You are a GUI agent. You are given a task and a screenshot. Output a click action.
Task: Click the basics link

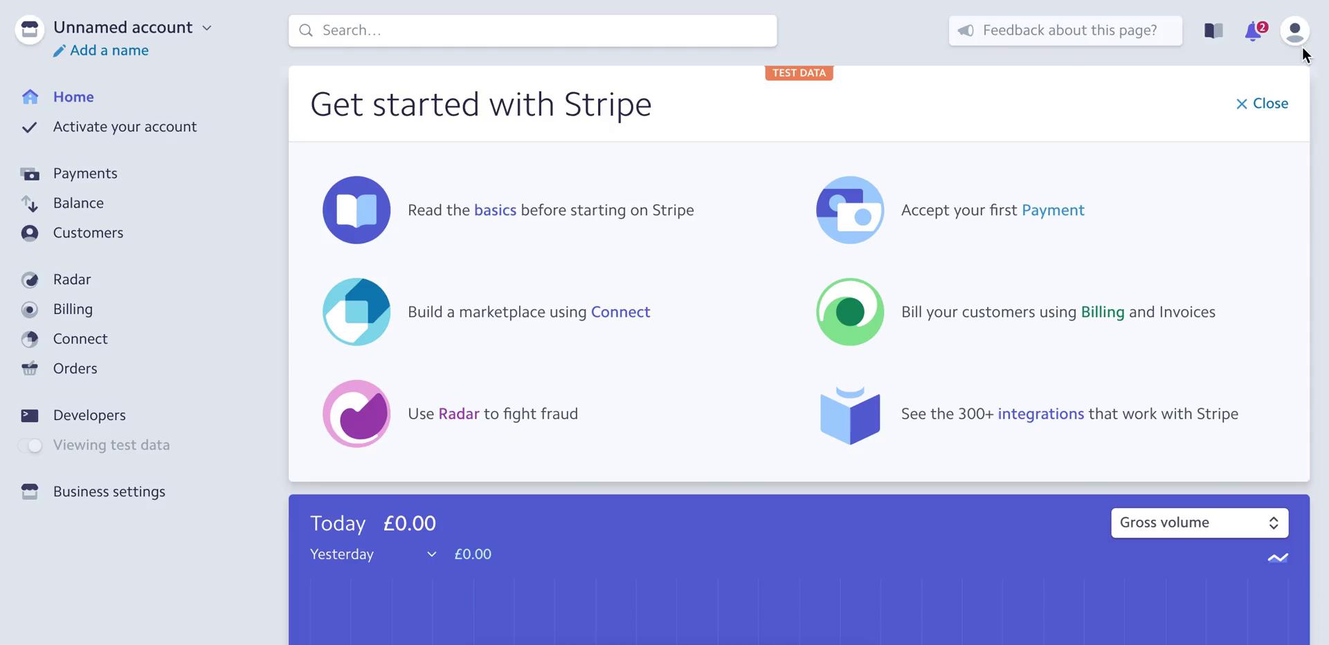point(495,210)
